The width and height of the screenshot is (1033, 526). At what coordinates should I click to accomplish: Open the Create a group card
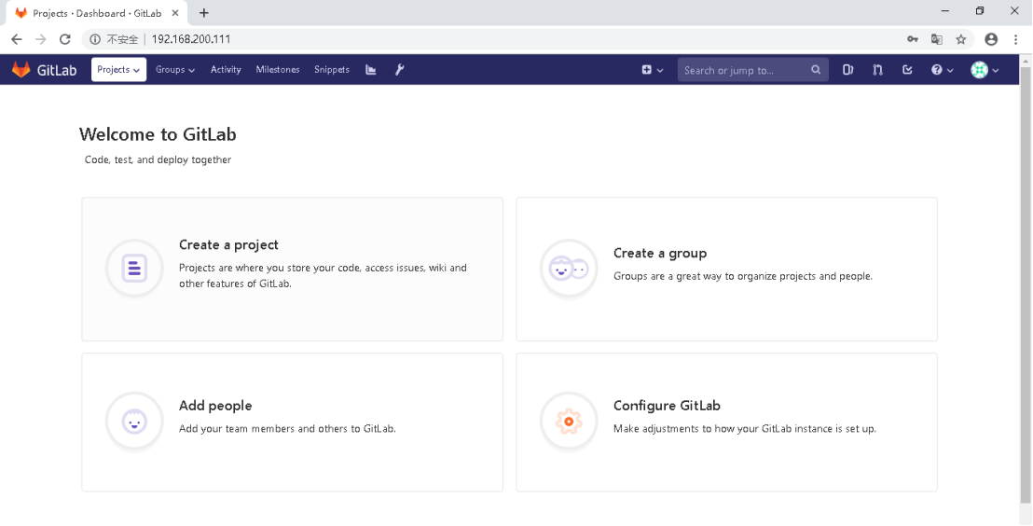(726, 269)
